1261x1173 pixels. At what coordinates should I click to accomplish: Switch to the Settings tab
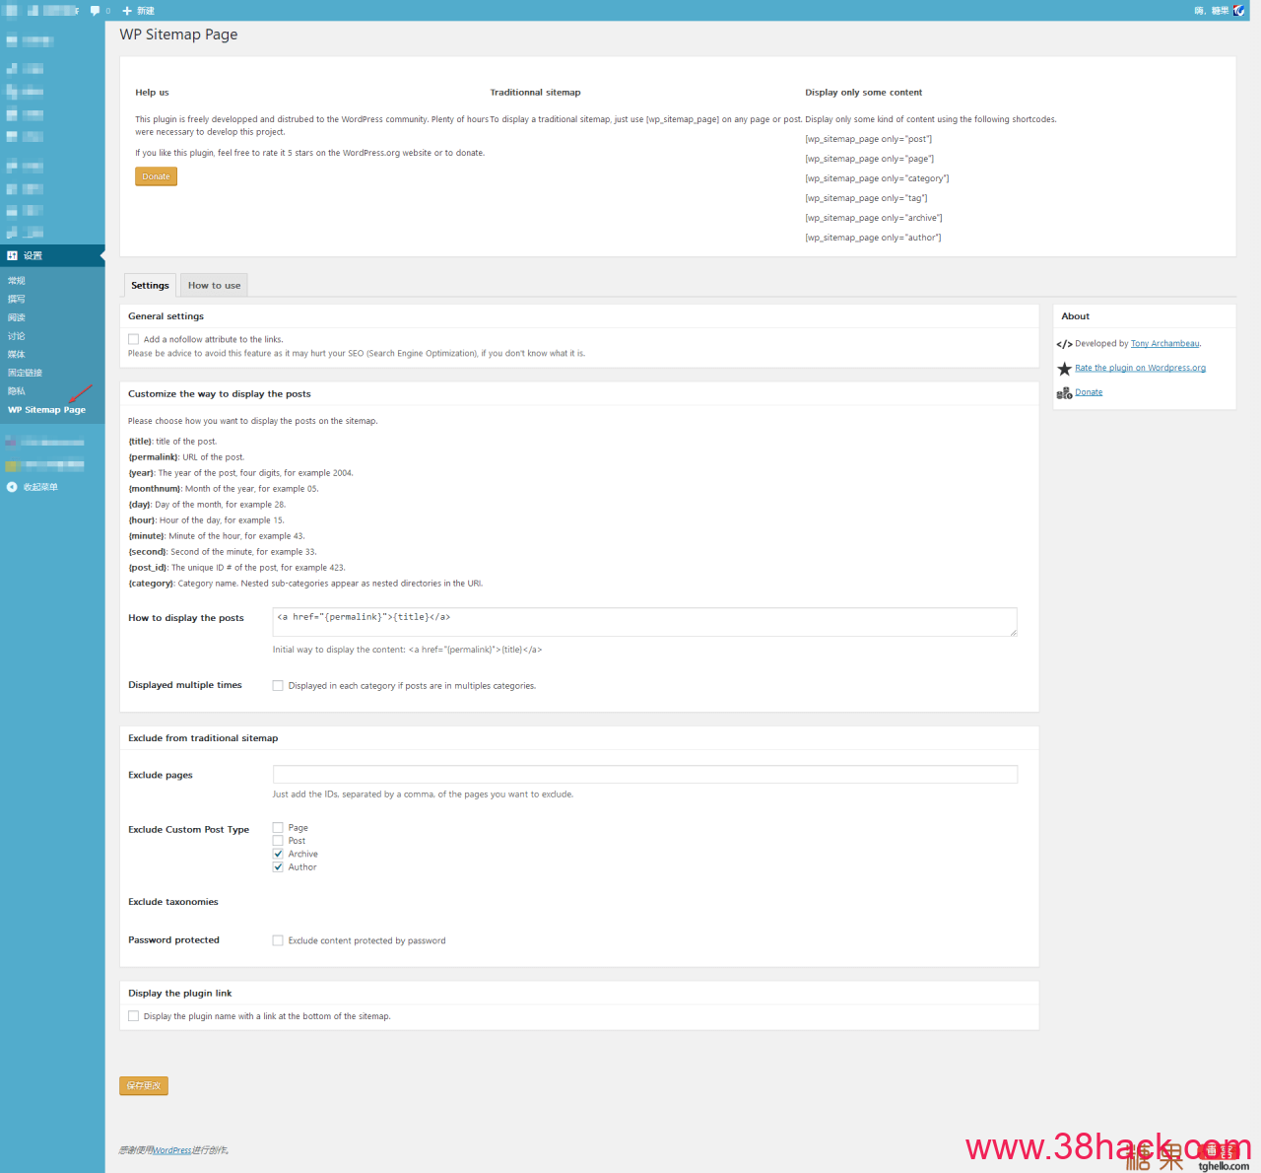tap(150, 285)
